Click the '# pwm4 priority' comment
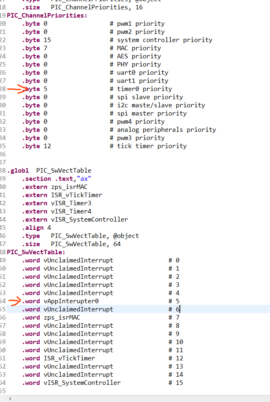 [x=137, y=122]
